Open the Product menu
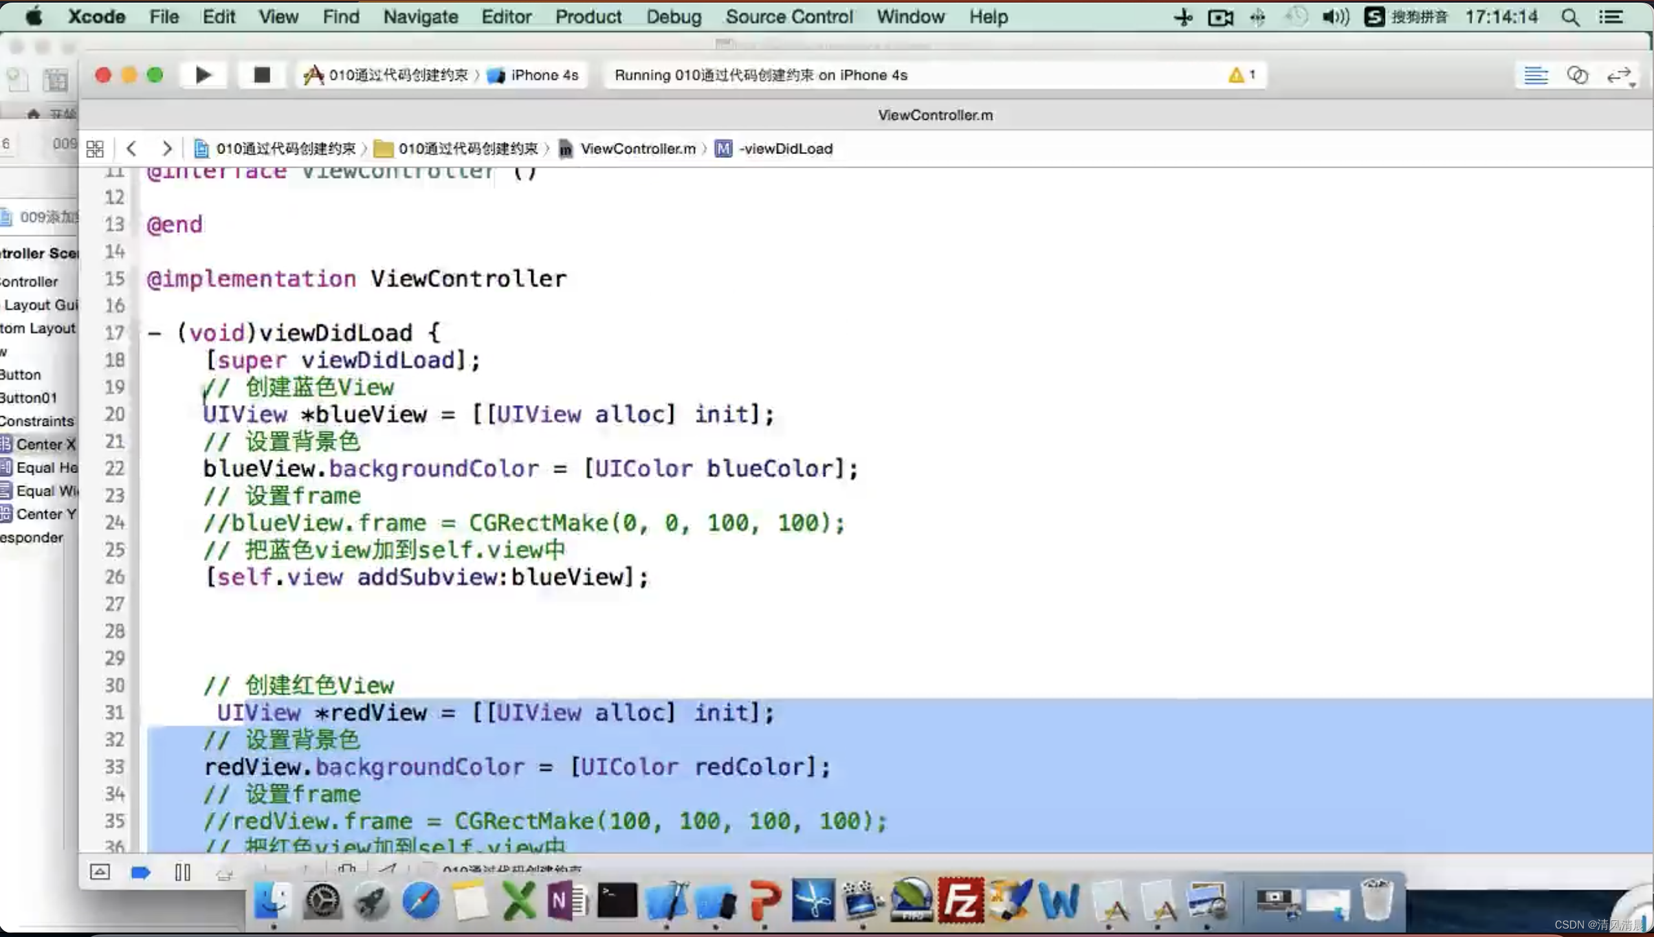The width and height of the screenshot is (1654, 937). point(588,17)
